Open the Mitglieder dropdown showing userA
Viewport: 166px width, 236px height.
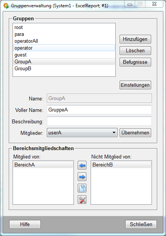tap(82, 133)
